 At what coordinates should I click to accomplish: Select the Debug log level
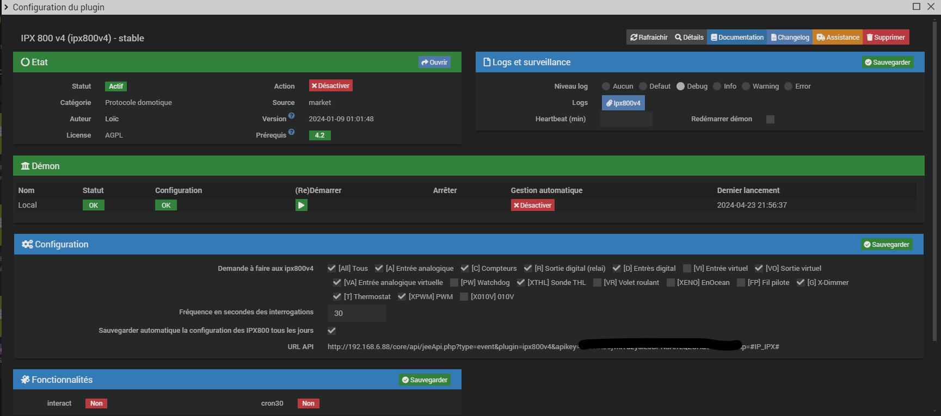point(680,86)
